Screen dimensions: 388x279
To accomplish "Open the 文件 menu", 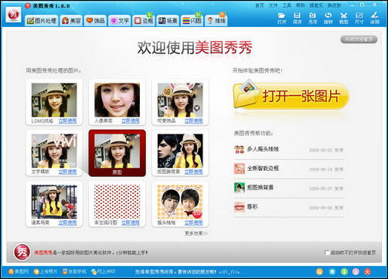I will [x=273, y=5].
